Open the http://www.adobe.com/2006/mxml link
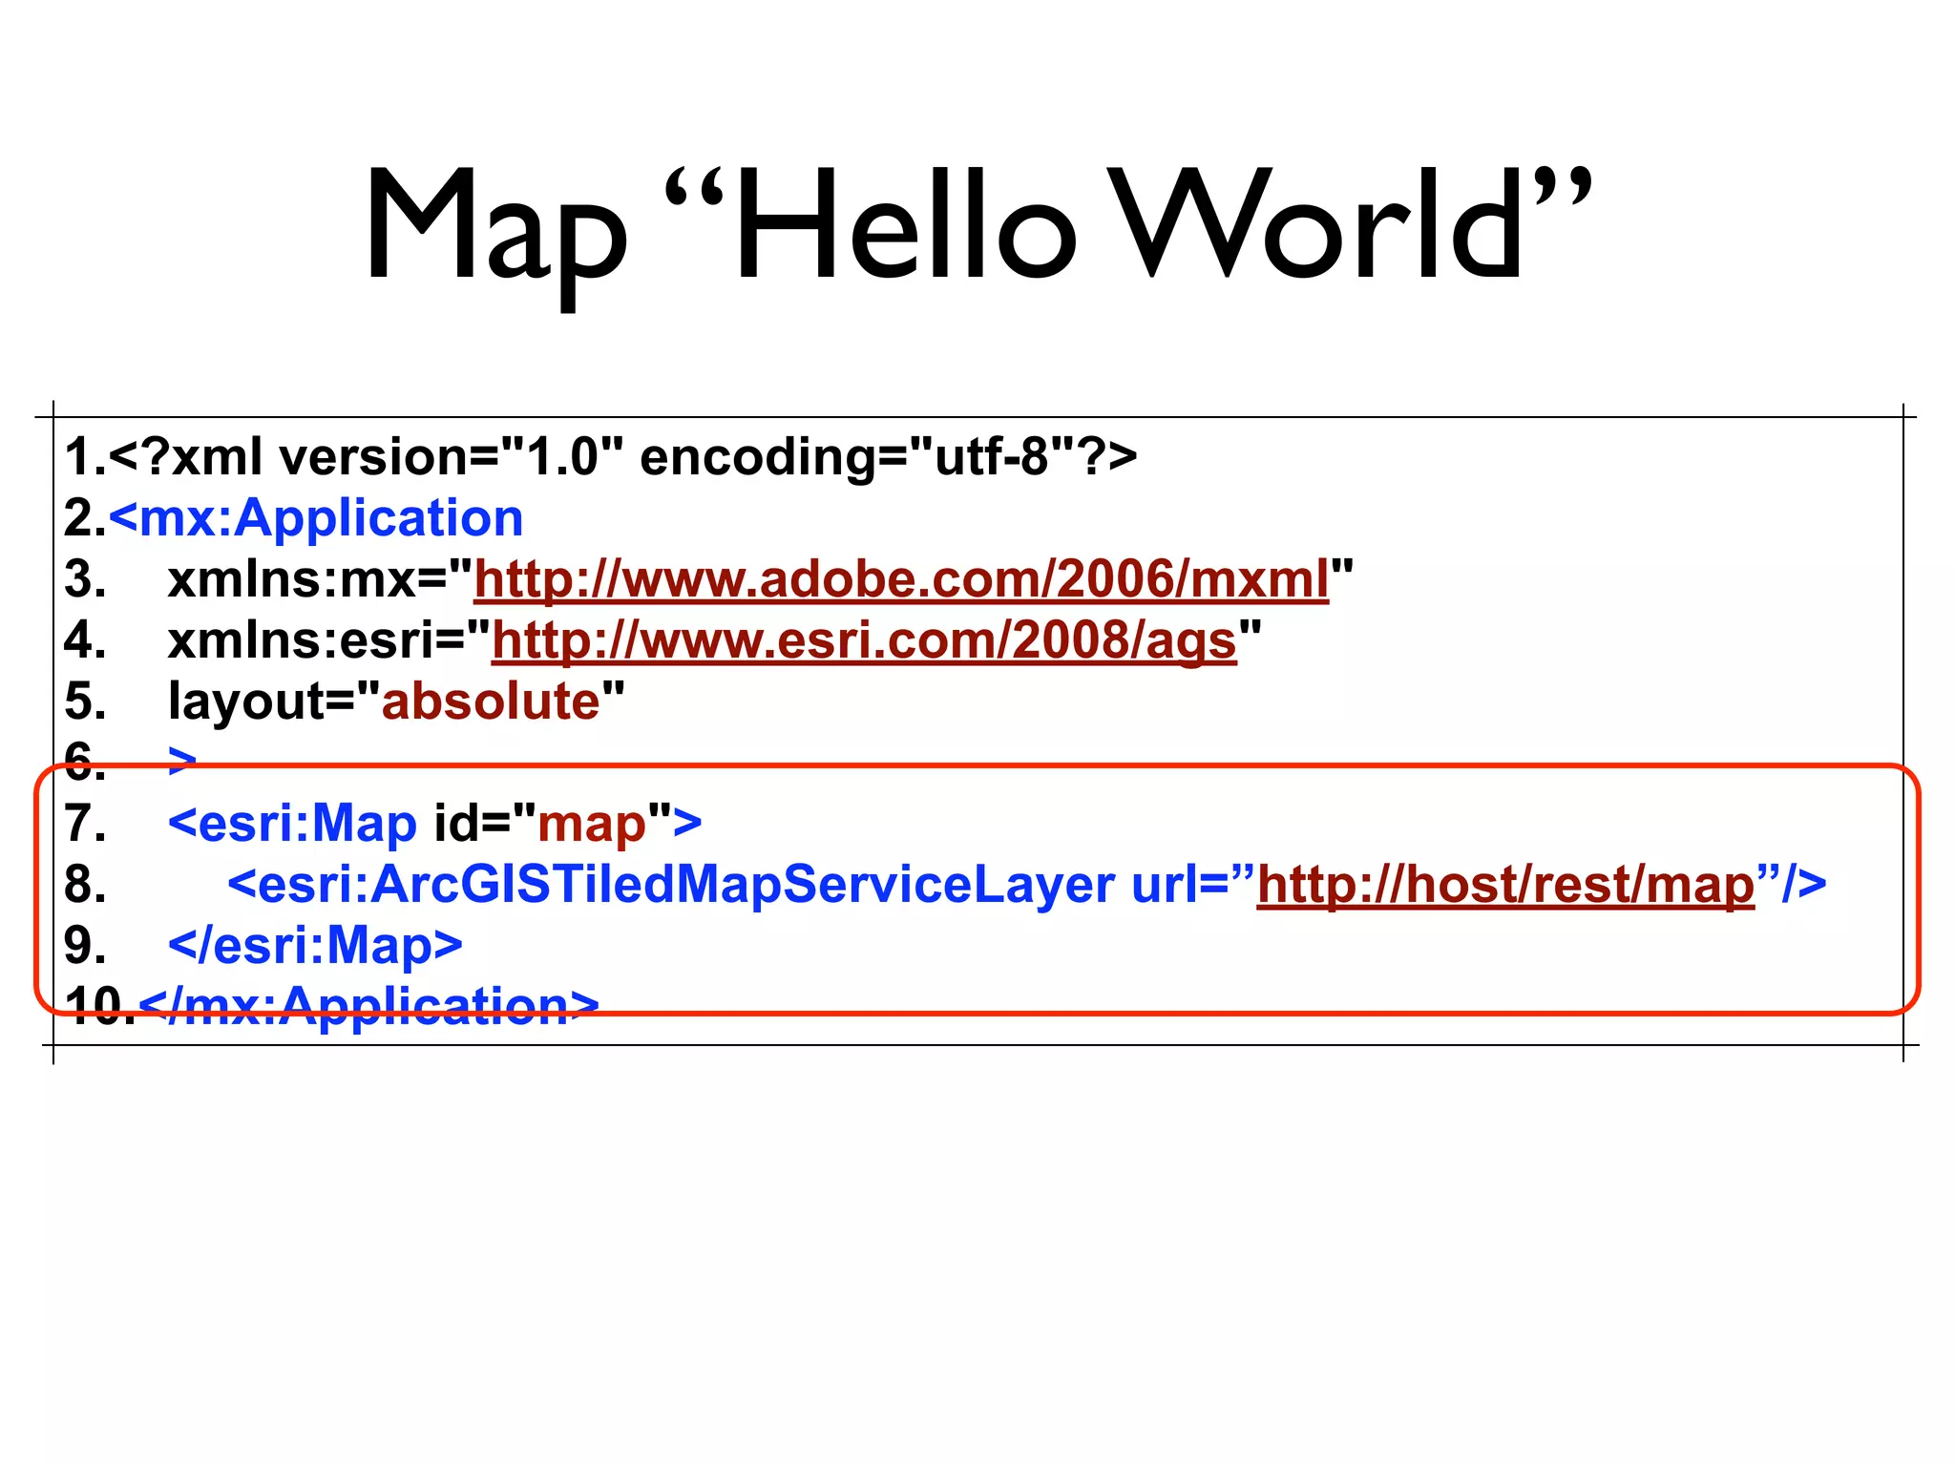 point(901,579)
